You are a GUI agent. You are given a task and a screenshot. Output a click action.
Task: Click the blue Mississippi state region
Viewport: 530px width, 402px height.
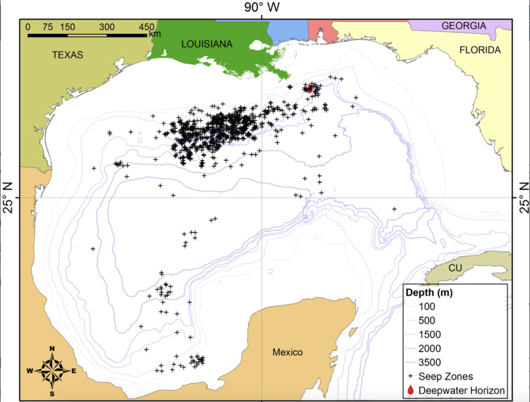[289, 31]
